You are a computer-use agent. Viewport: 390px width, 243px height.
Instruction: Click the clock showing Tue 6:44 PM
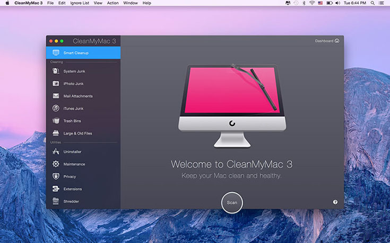tap(354, 3)
